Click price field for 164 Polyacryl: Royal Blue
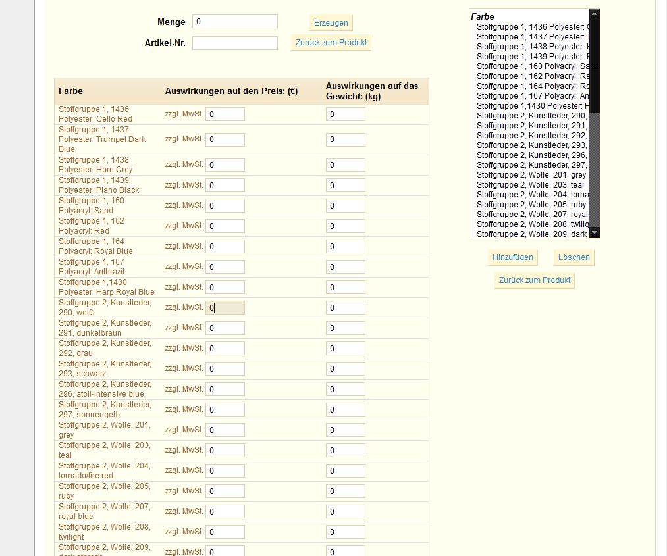Viewport: 667px width, 556px height. [x=225, y=247]
